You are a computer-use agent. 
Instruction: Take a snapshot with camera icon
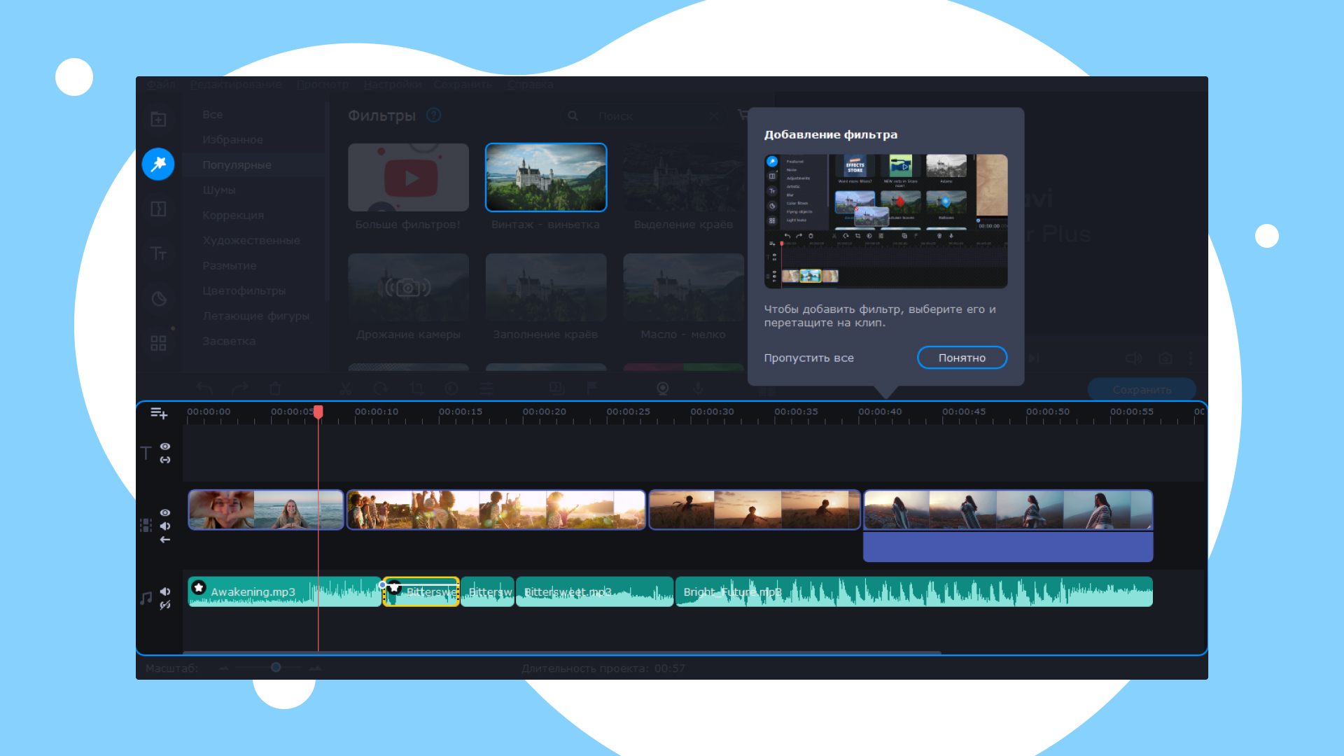1165,358
